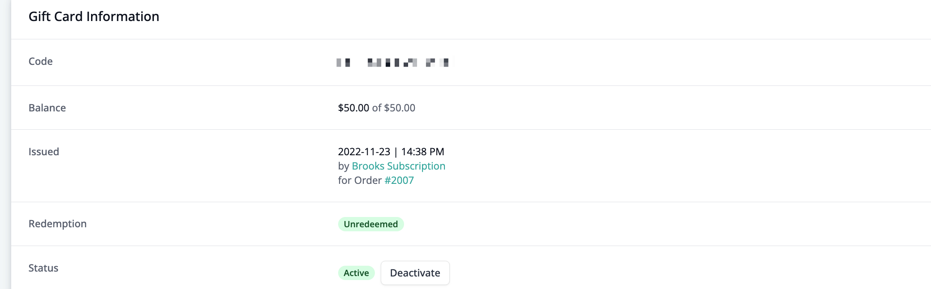This screenshot has width=931, height=289.
Task: Open order #2007 link
Action: click(399, 180)
